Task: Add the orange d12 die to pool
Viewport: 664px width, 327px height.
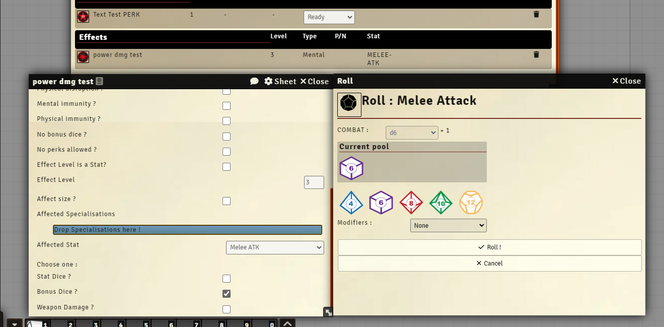Action: coord(471,203)
